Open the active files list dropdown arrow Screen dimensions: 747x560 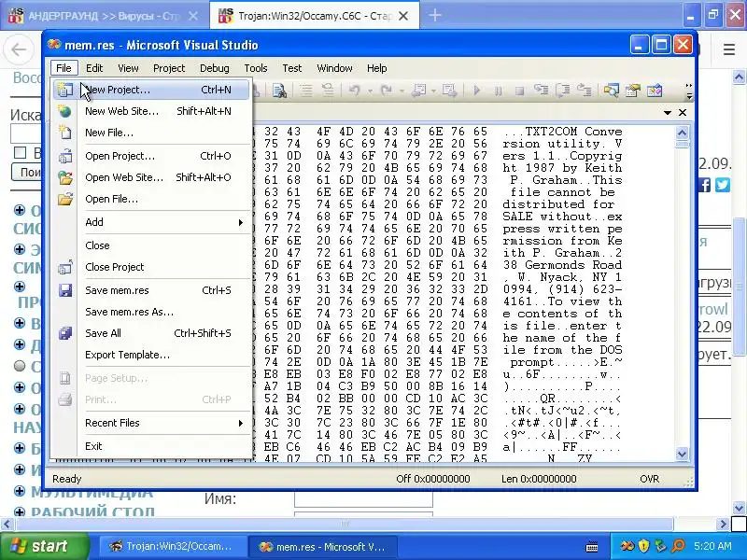[668, 112]
